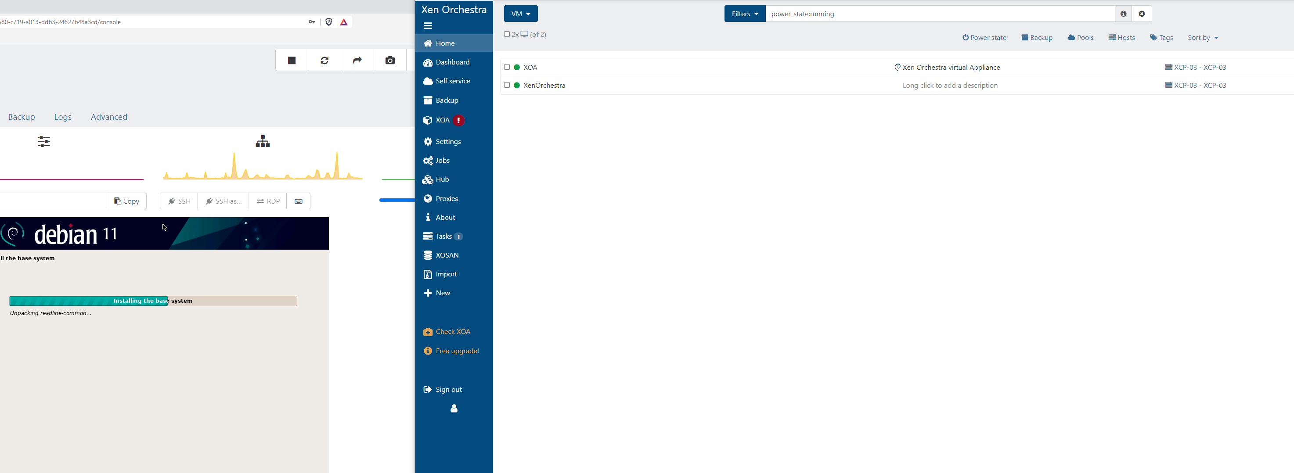Image resolution: width=1294 pixels, height=473 pixels.
Task: Click the keyboard icon button
Action: (299, 201)
